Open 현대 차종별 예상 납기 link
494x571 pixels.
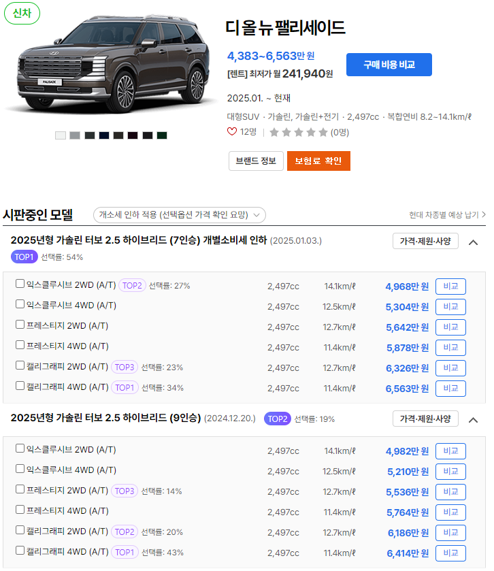coord(447,215)
